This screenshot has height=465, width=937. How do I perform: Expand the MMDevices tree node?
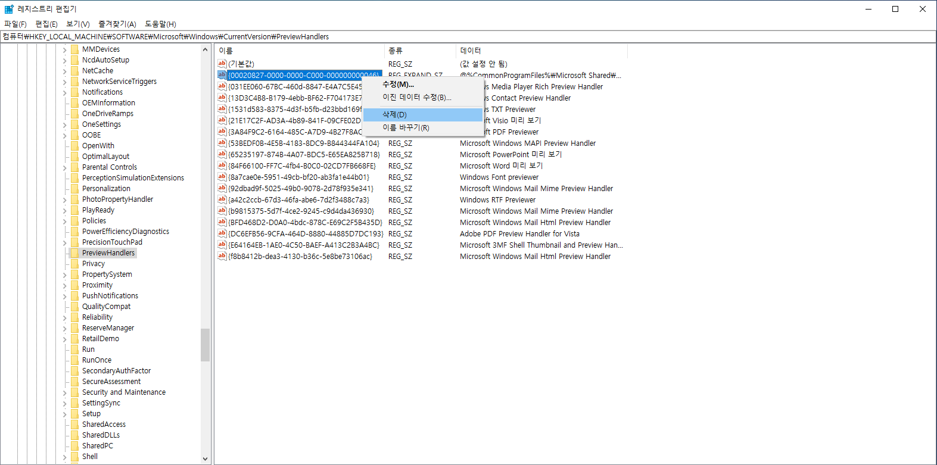(x=65, y=49)
